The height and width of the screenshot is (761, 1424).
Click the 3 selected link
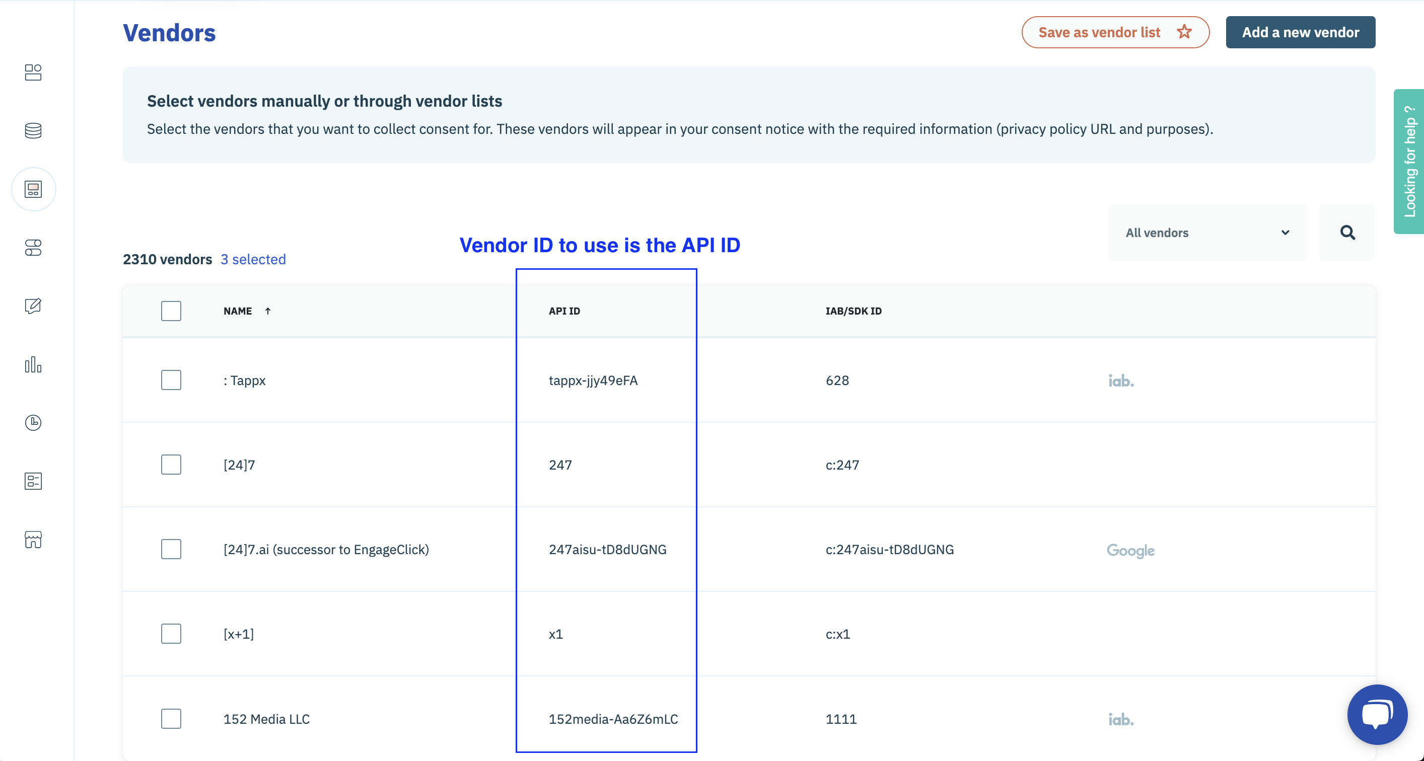click(253, 259)
